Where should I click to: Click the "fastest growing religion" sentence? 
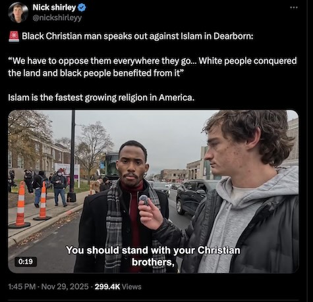click(101, 97)
